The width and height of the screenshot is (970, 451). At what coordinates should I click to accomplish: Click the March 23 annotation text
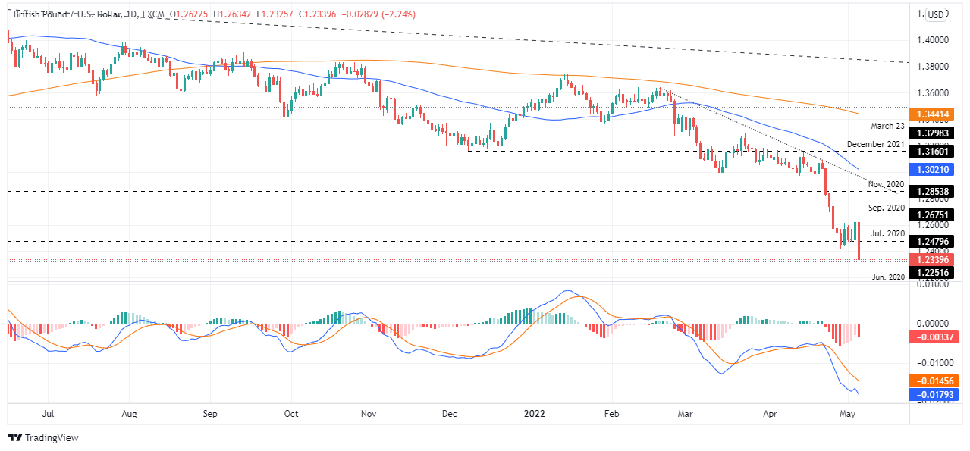pyautogui.click(x=887, y=126)
